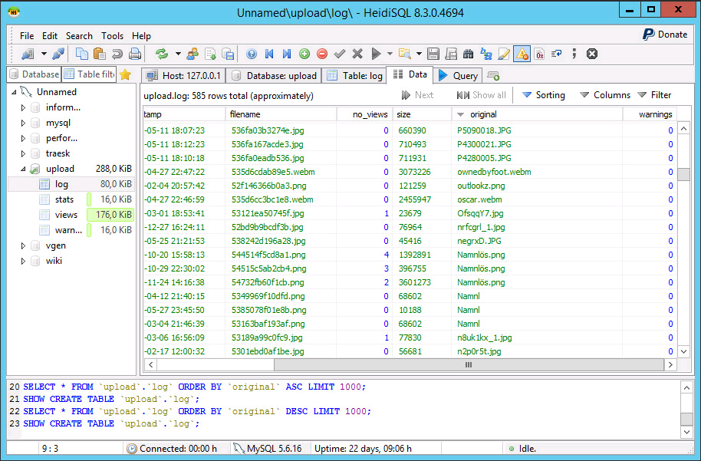Click the data grid scroll down arrow
The image size is (701, 461).
683,351
